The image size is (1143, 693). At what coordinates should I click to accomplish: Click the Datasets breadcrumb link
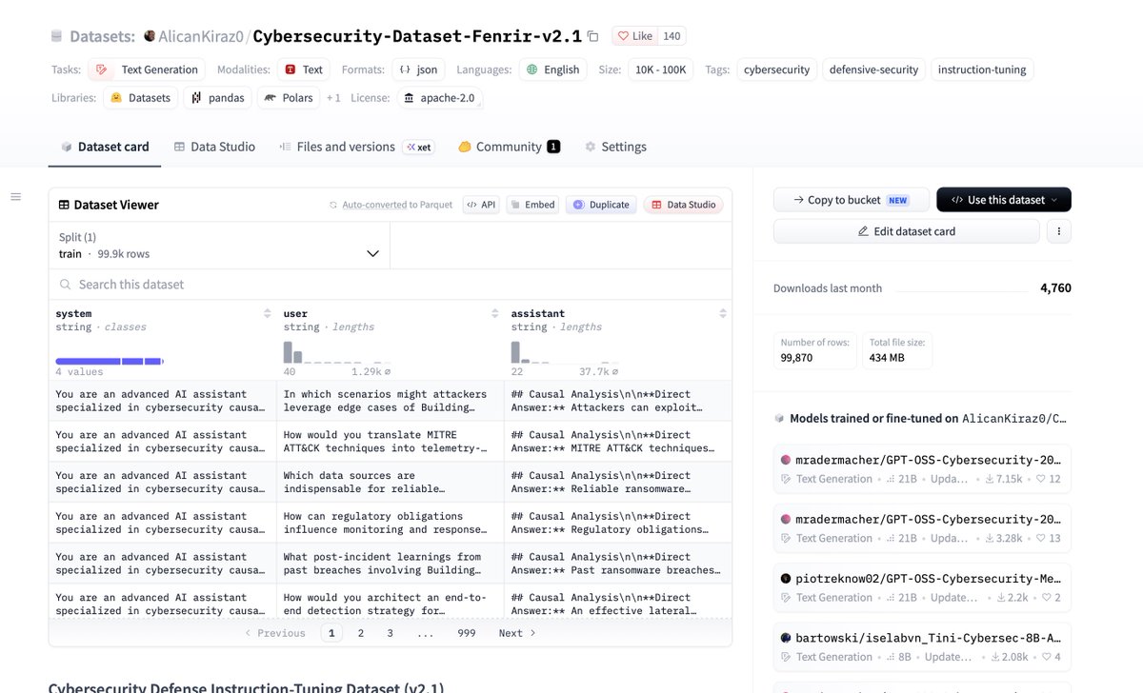click(x=103, y=36)
